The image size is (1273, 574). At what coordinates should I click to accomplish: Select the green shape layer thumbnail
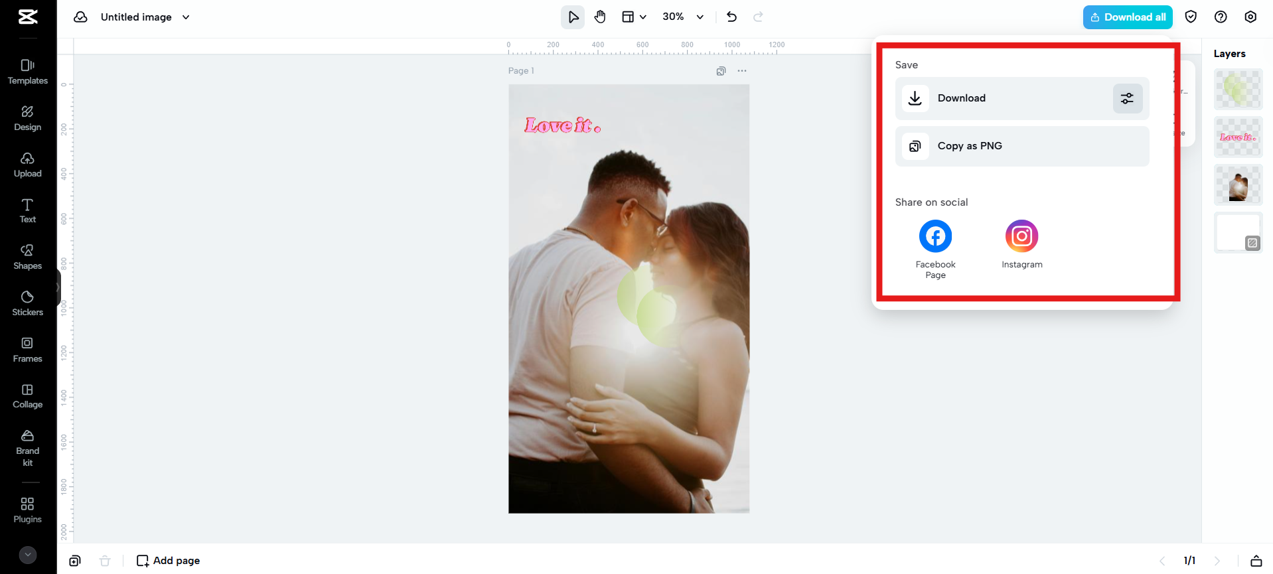click(1238, 89)
